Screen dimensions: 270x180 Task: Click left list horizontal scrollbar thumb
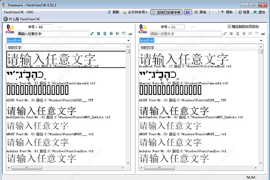click(27, 168)
